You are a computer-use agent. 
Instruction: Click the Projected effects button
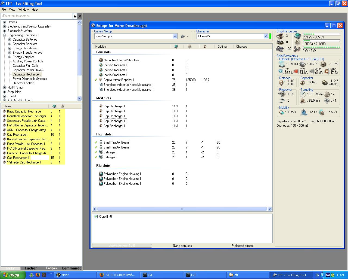point(242,246)
